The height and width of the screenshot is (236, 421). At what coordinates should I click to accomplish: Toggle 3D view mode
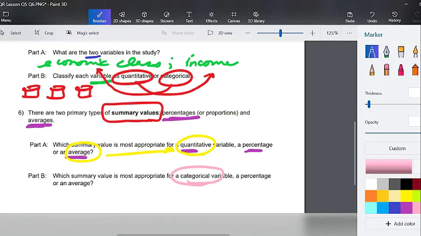pyautogui.click(x=220, y=33)
